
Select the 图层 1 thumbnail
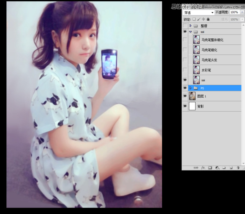tap(192, 96)
